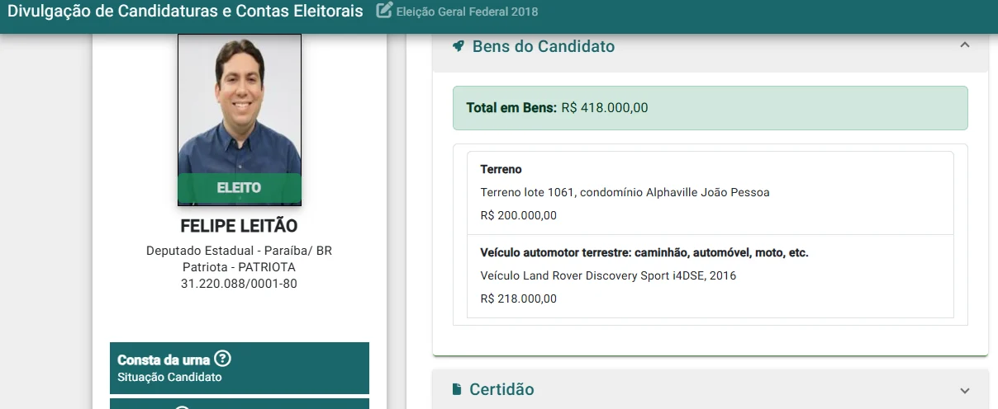Select the Terreno asset entry

coord(710,193)
